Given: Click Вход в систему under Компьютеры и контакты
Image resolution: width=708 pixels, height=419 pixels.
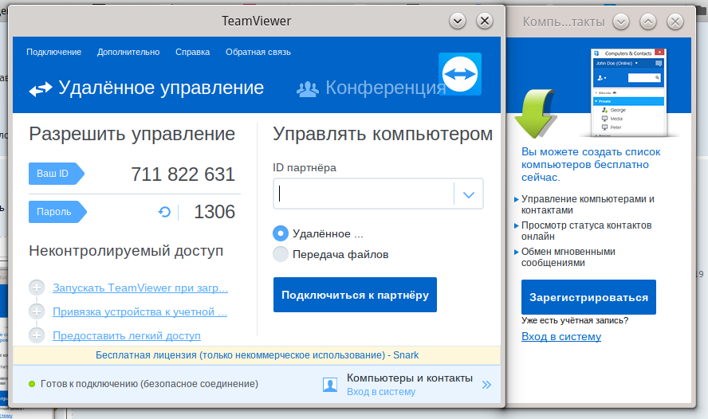Looking at the screenshot, I should (381, 392).
